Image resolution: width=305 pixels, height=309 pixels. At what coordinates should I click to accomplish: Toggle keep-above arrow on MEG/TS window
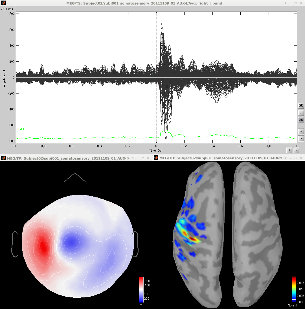pos(286,3)
